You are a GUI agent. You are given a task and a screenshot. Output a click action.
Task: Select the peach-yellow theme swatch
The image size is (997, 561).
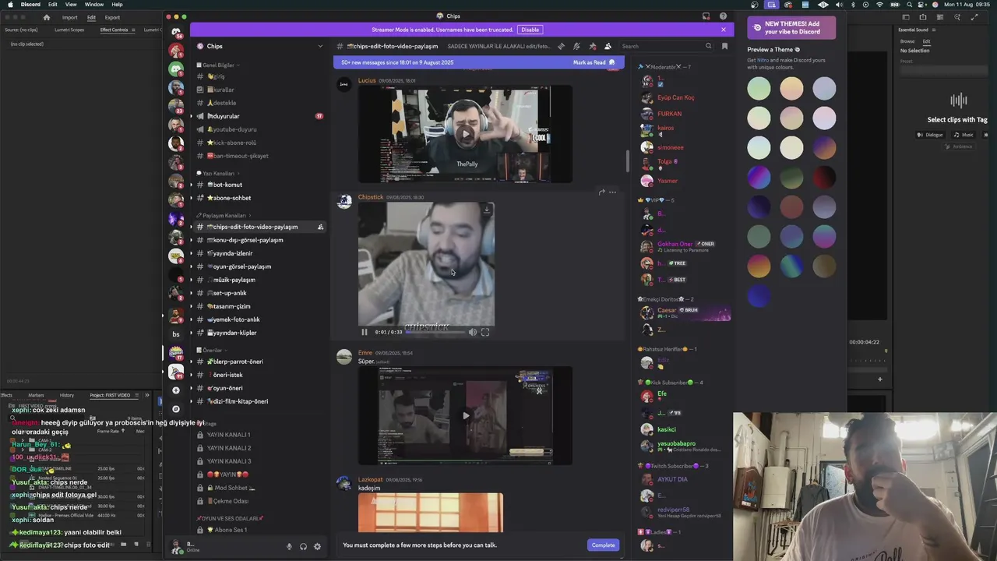791,88
